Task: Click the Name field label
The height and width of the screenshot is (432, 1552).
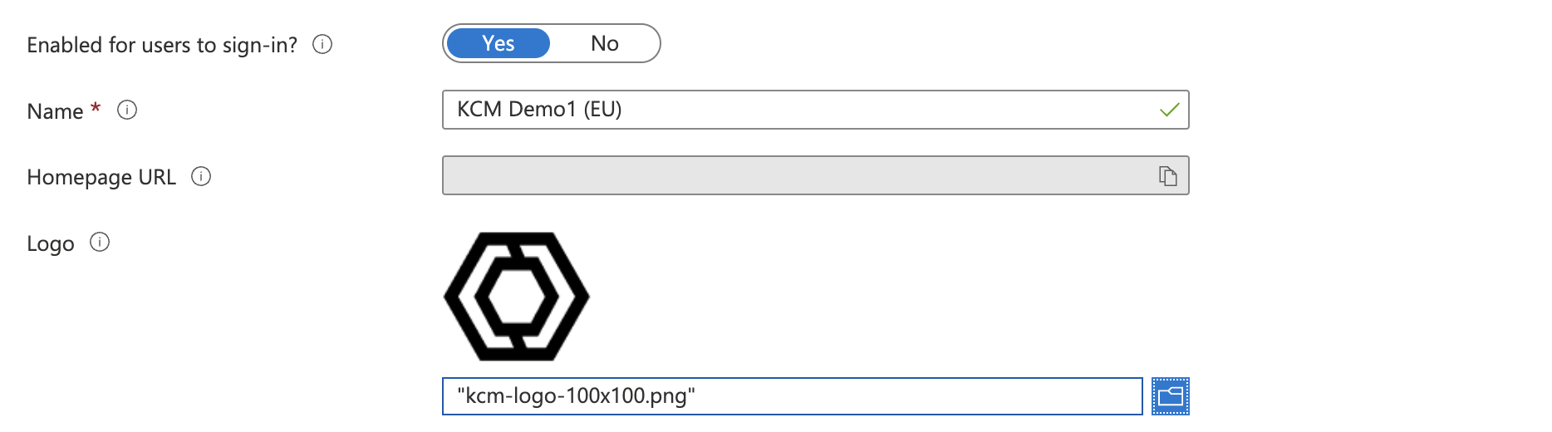Action: 55,111
